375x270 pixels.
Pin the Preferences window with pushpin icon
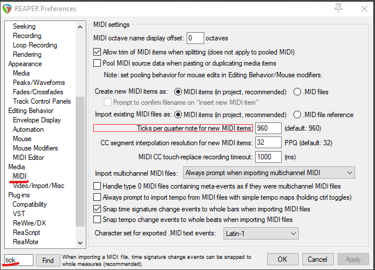point(338,8)
